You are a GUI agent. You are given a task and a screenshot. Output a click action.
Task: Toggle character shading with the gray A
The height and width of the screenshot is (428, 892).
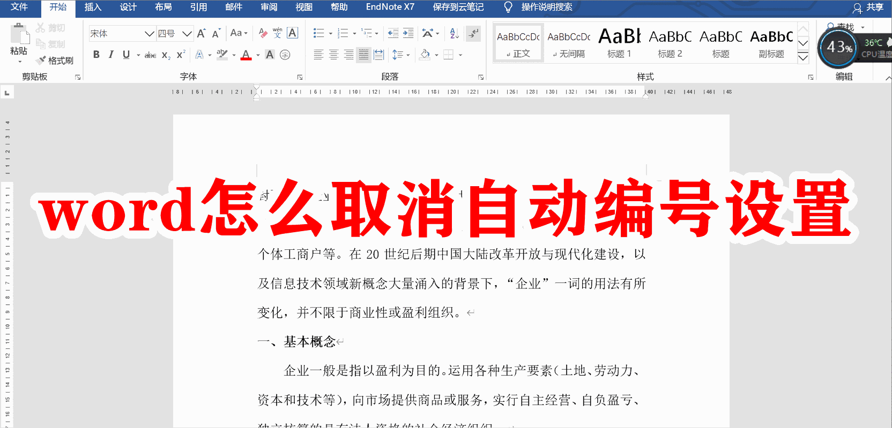(x=270, y=55)
